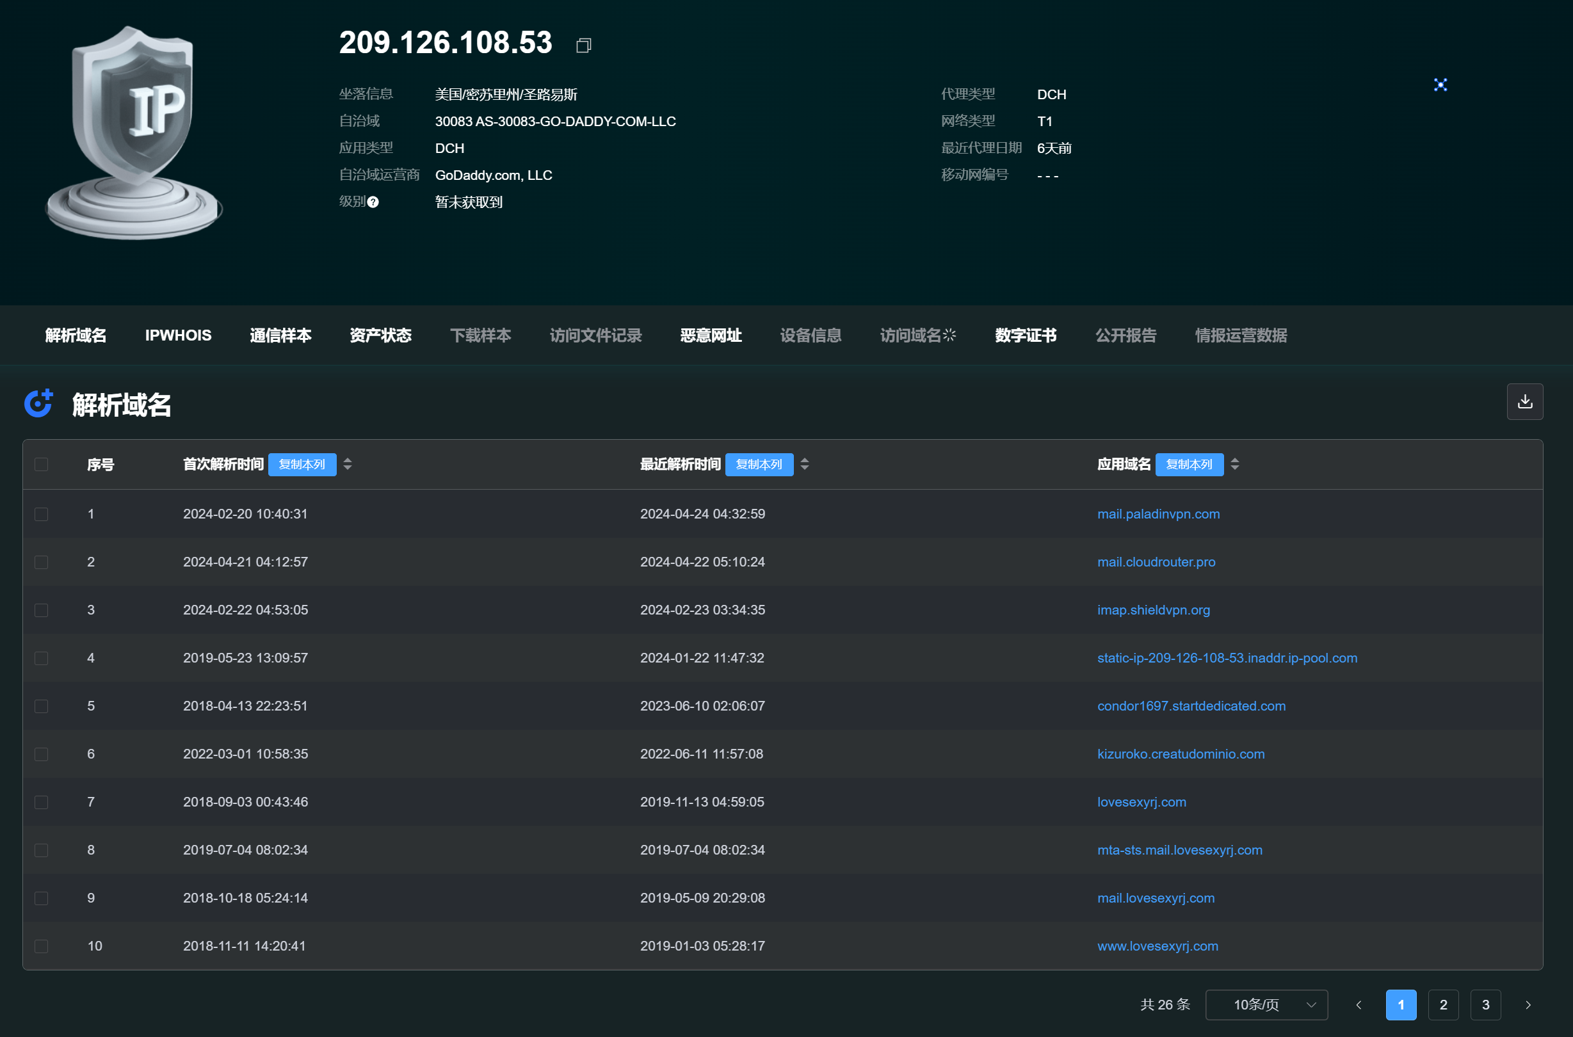The width and height of the screenshot is (1573, 1037).
Task: Click first-resolve time 2024-02-20 10:40:31
Action: (x=245, y=514)
